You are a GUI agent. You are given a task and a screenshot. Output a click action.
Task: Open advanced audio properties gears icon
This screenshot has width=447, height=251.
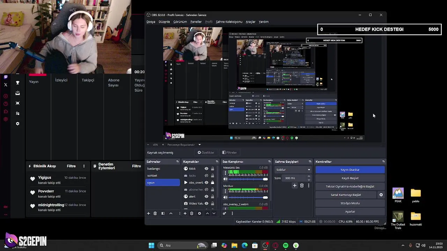tap(225, 213)
